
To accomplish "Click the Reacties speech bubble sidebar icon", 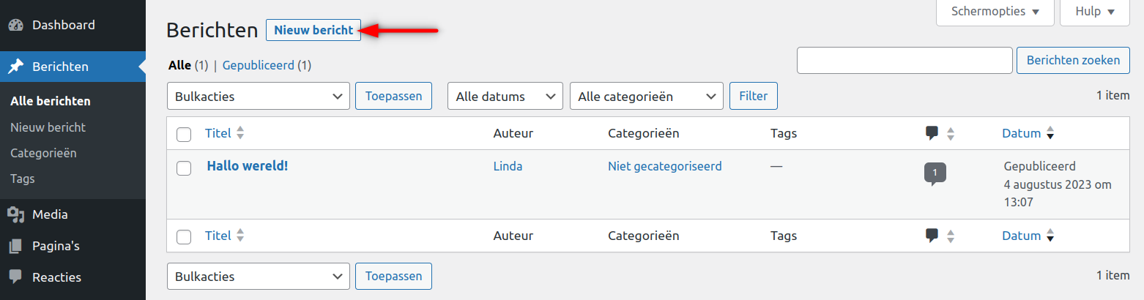I will point(15,277).
